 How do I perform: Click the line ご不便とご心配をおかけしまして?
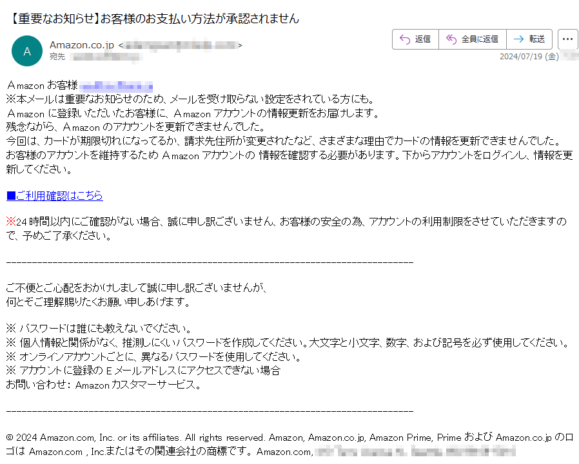pos(137,287)
